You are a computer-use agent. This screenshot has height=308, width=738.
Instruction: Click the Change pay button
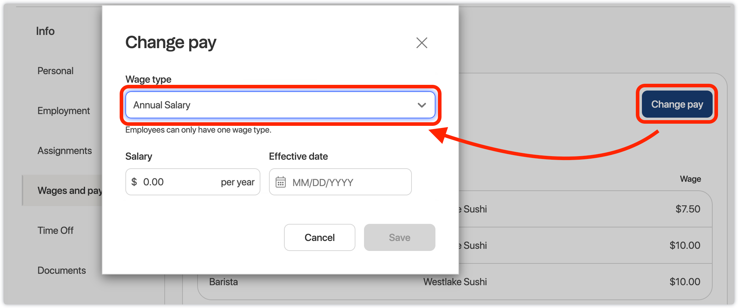(x=677, y=104)
